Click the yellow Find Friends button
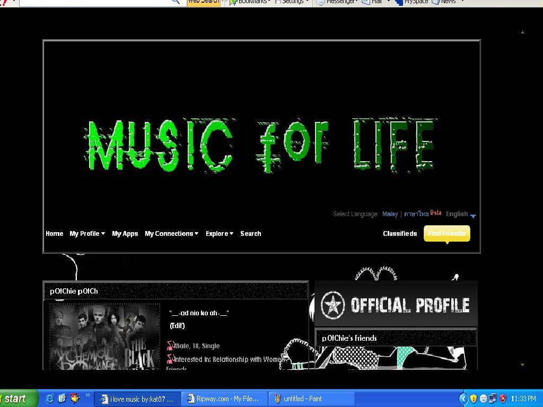 pyautogui.click(x=446, y=234)
